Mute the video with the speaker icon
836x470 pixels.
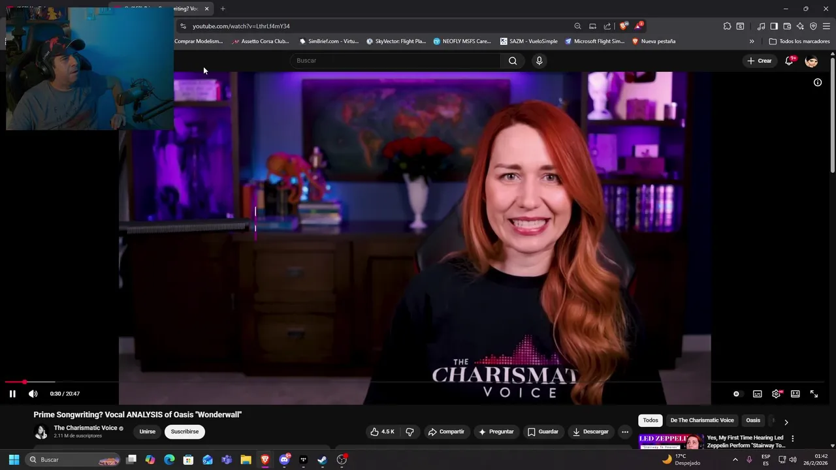[x=33, y=394]
